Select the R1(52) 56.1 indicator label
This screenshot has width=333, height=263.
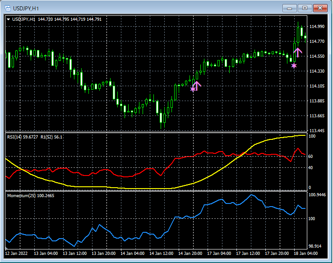pyautogui.click(x=51, y=137)
